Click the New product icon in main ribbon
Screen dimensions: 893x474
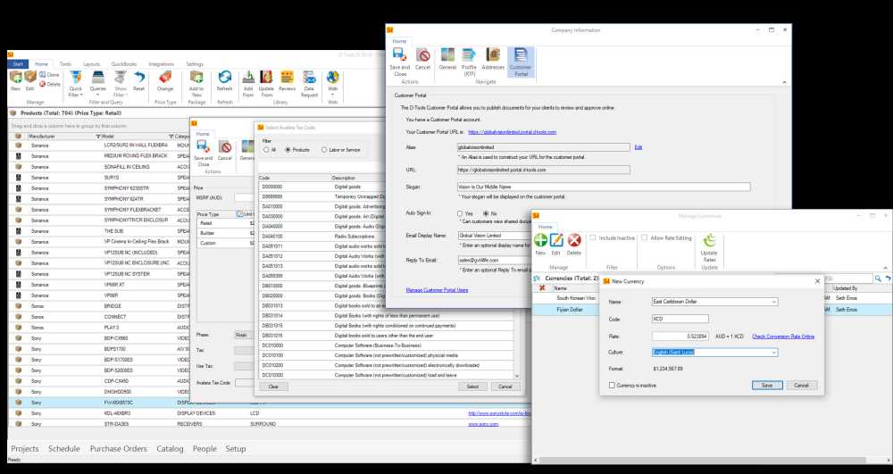[x=15, y=77]
